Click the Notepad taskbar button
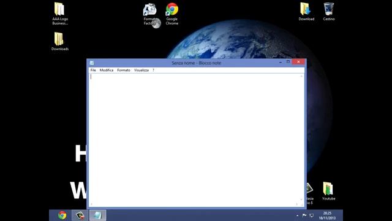Image resolution: width=392 pixels, height=221 pixels. 98,215
